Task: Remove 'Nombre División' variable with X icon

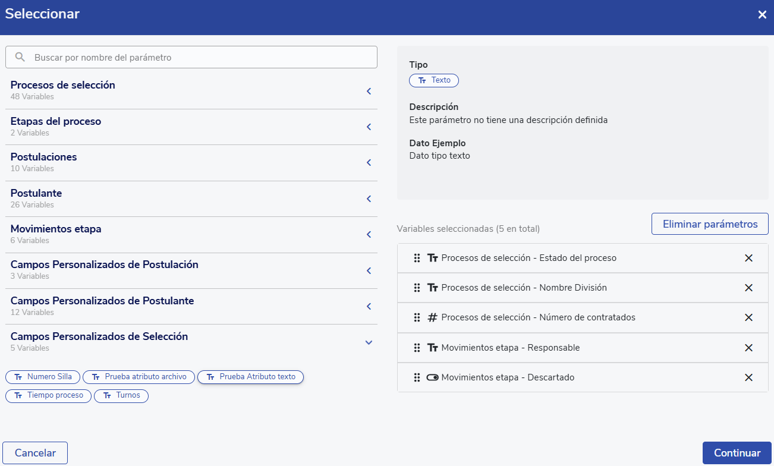Action: click(x=748, y=288)
